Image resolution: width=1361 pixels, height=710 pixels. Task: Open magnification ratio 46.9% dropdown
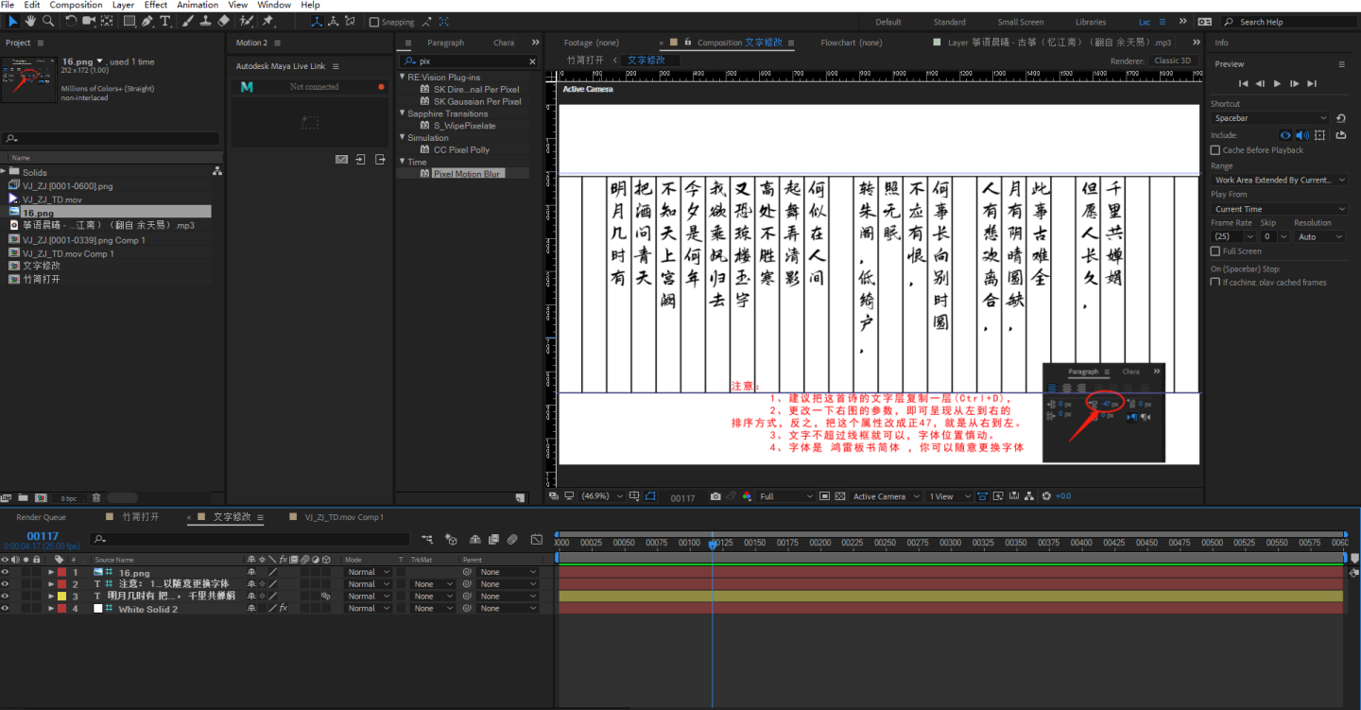coord(601,496)
